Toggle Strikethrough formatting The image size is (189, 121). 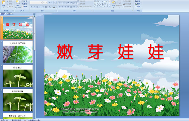tap(40, 7)
